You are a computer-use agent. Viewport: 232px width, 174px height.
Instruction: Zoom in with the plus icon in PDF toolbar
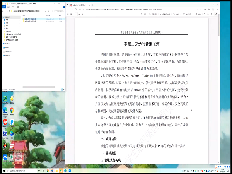point(138,14)
